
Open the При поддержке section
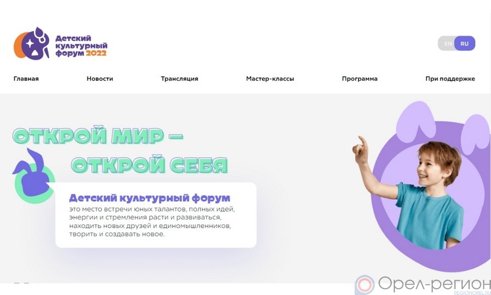(x=450, y=79)
